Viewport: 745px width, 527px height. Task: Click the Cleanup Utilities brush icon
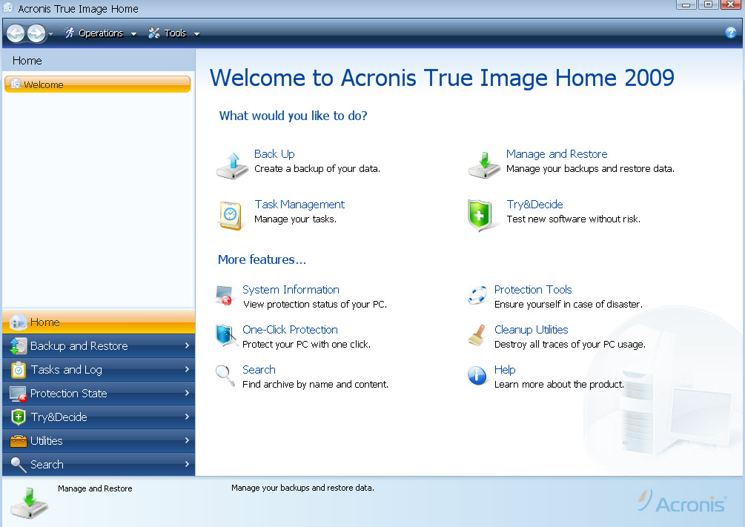tap(477, 336)
